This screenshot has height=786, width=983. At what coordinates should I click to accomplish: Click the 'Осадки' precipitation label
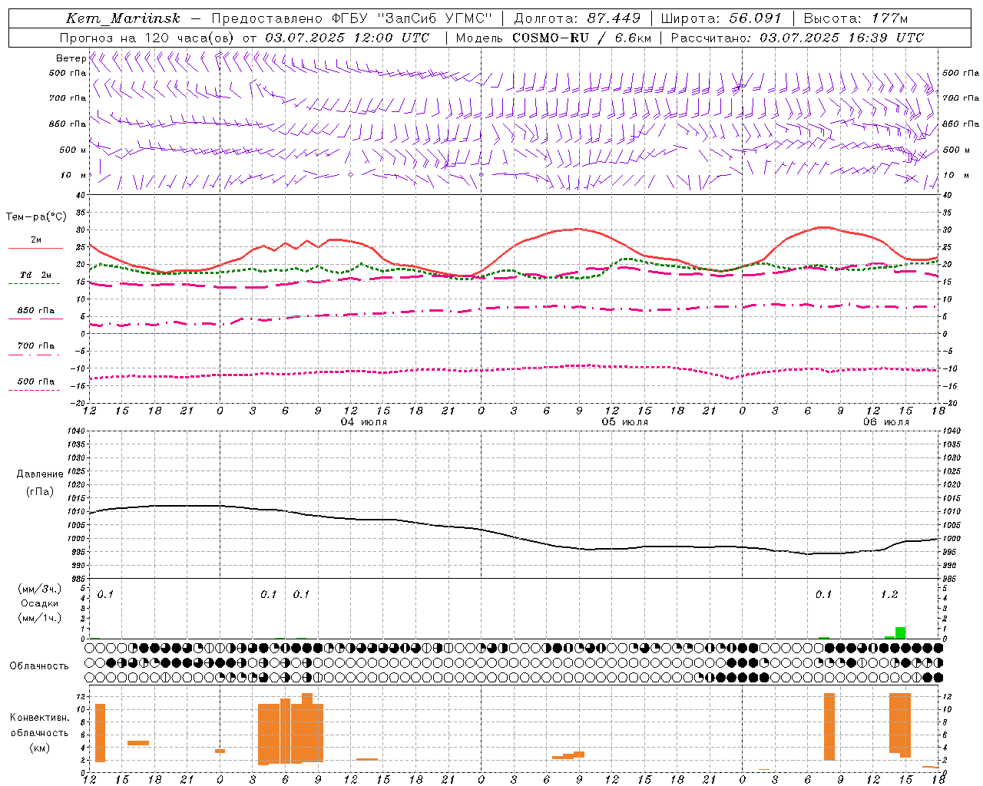[40, 603]
